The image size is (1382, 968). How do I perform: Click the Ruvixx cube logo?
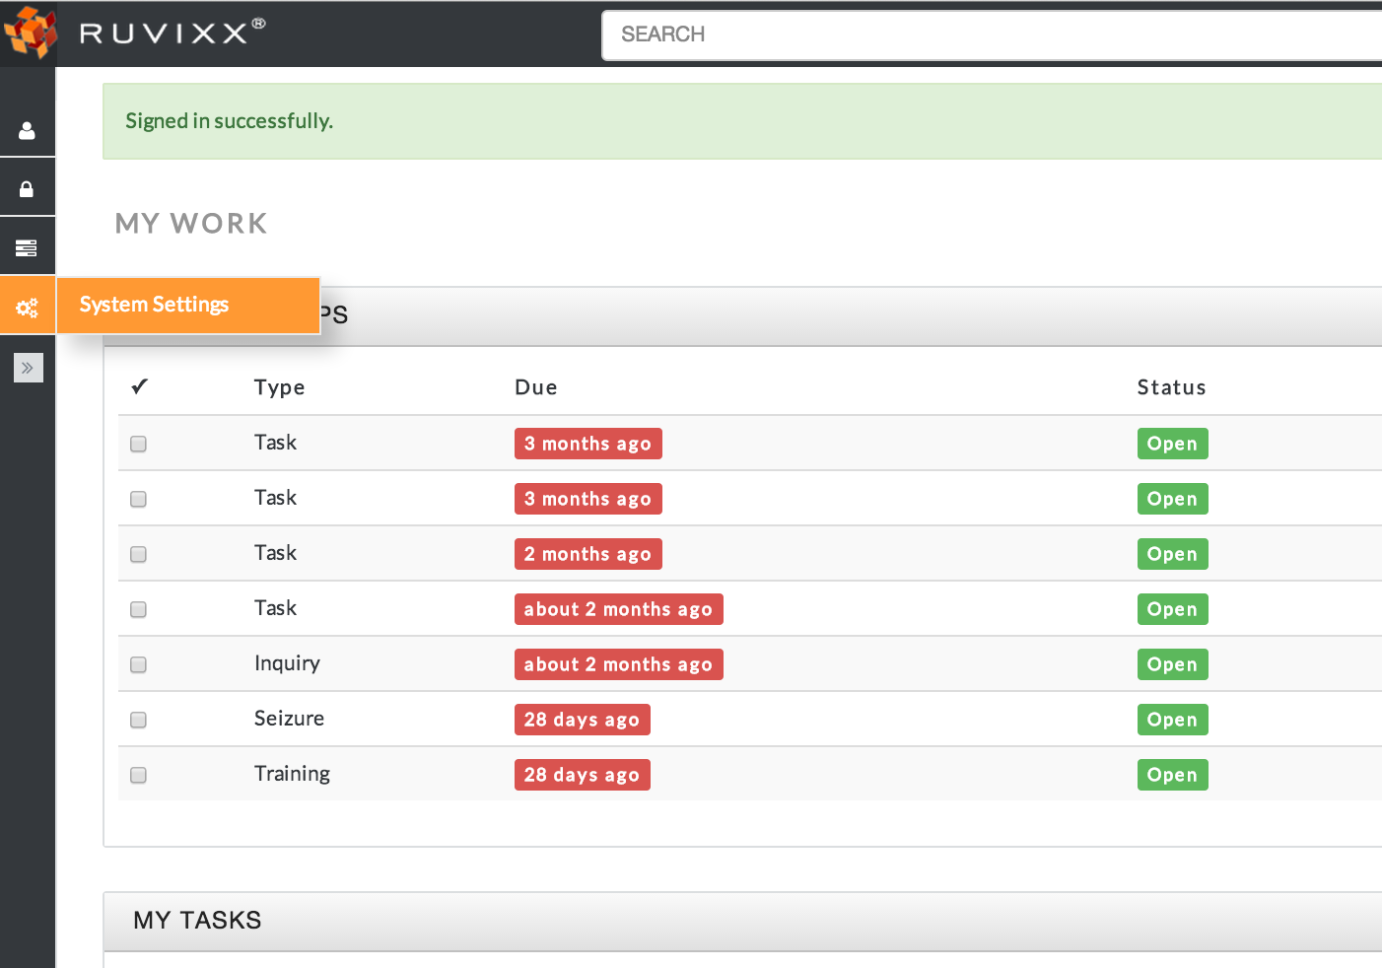point(31,33)
